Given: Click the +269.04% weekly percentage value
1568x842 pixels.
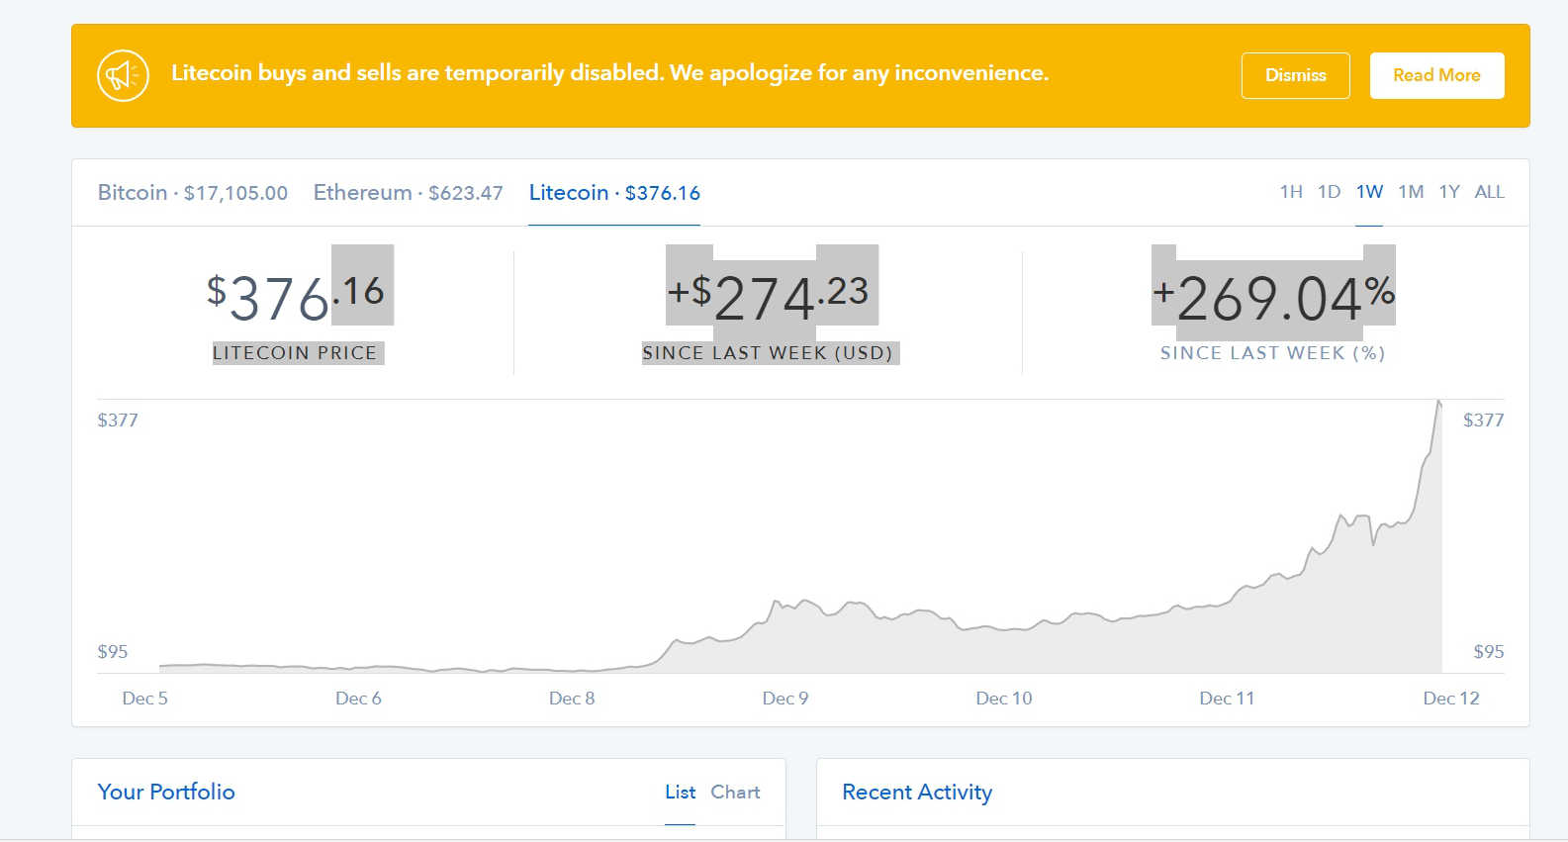Looking at the screenshot, I should [x=1273, y=296].
